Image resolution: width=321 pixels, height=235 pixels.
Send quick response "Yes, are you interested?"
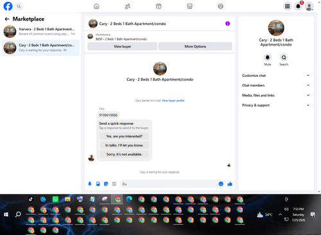(125, 136)
